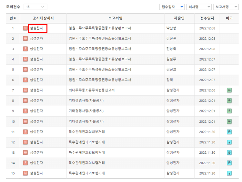Open row 15 특수관계인과의보험거래 report
The image size is (242, 182).
(87, 173)
